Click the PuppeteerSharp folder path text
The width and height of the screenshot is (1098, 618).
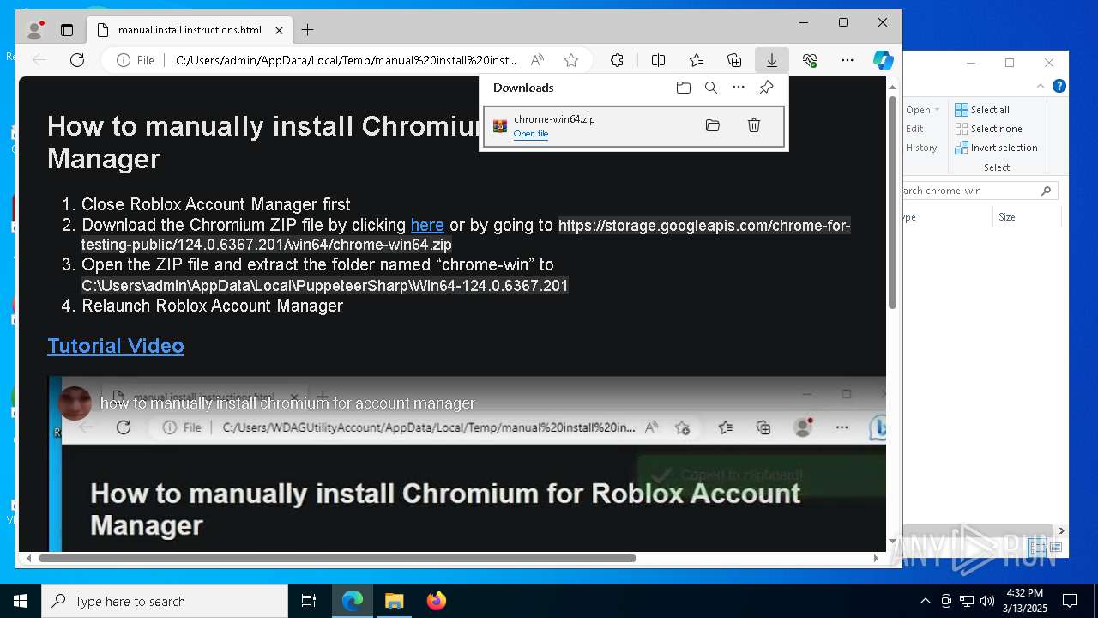[x=325, y=285]
